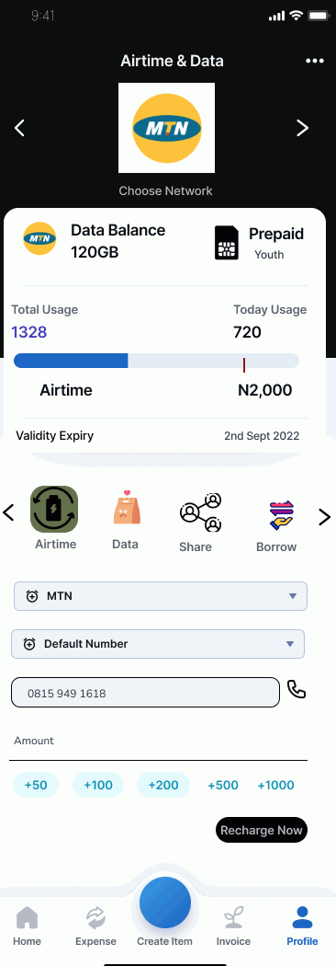The width and height of the screenshot is (336, 966).
Task: Go to previous network with left arrow
Action: pyautogui.click(x=19, y=128)
